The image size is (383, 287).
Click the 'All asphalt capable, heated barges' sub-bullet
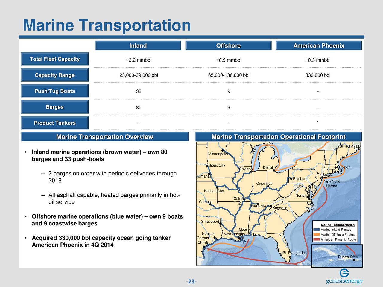point(114,199)
